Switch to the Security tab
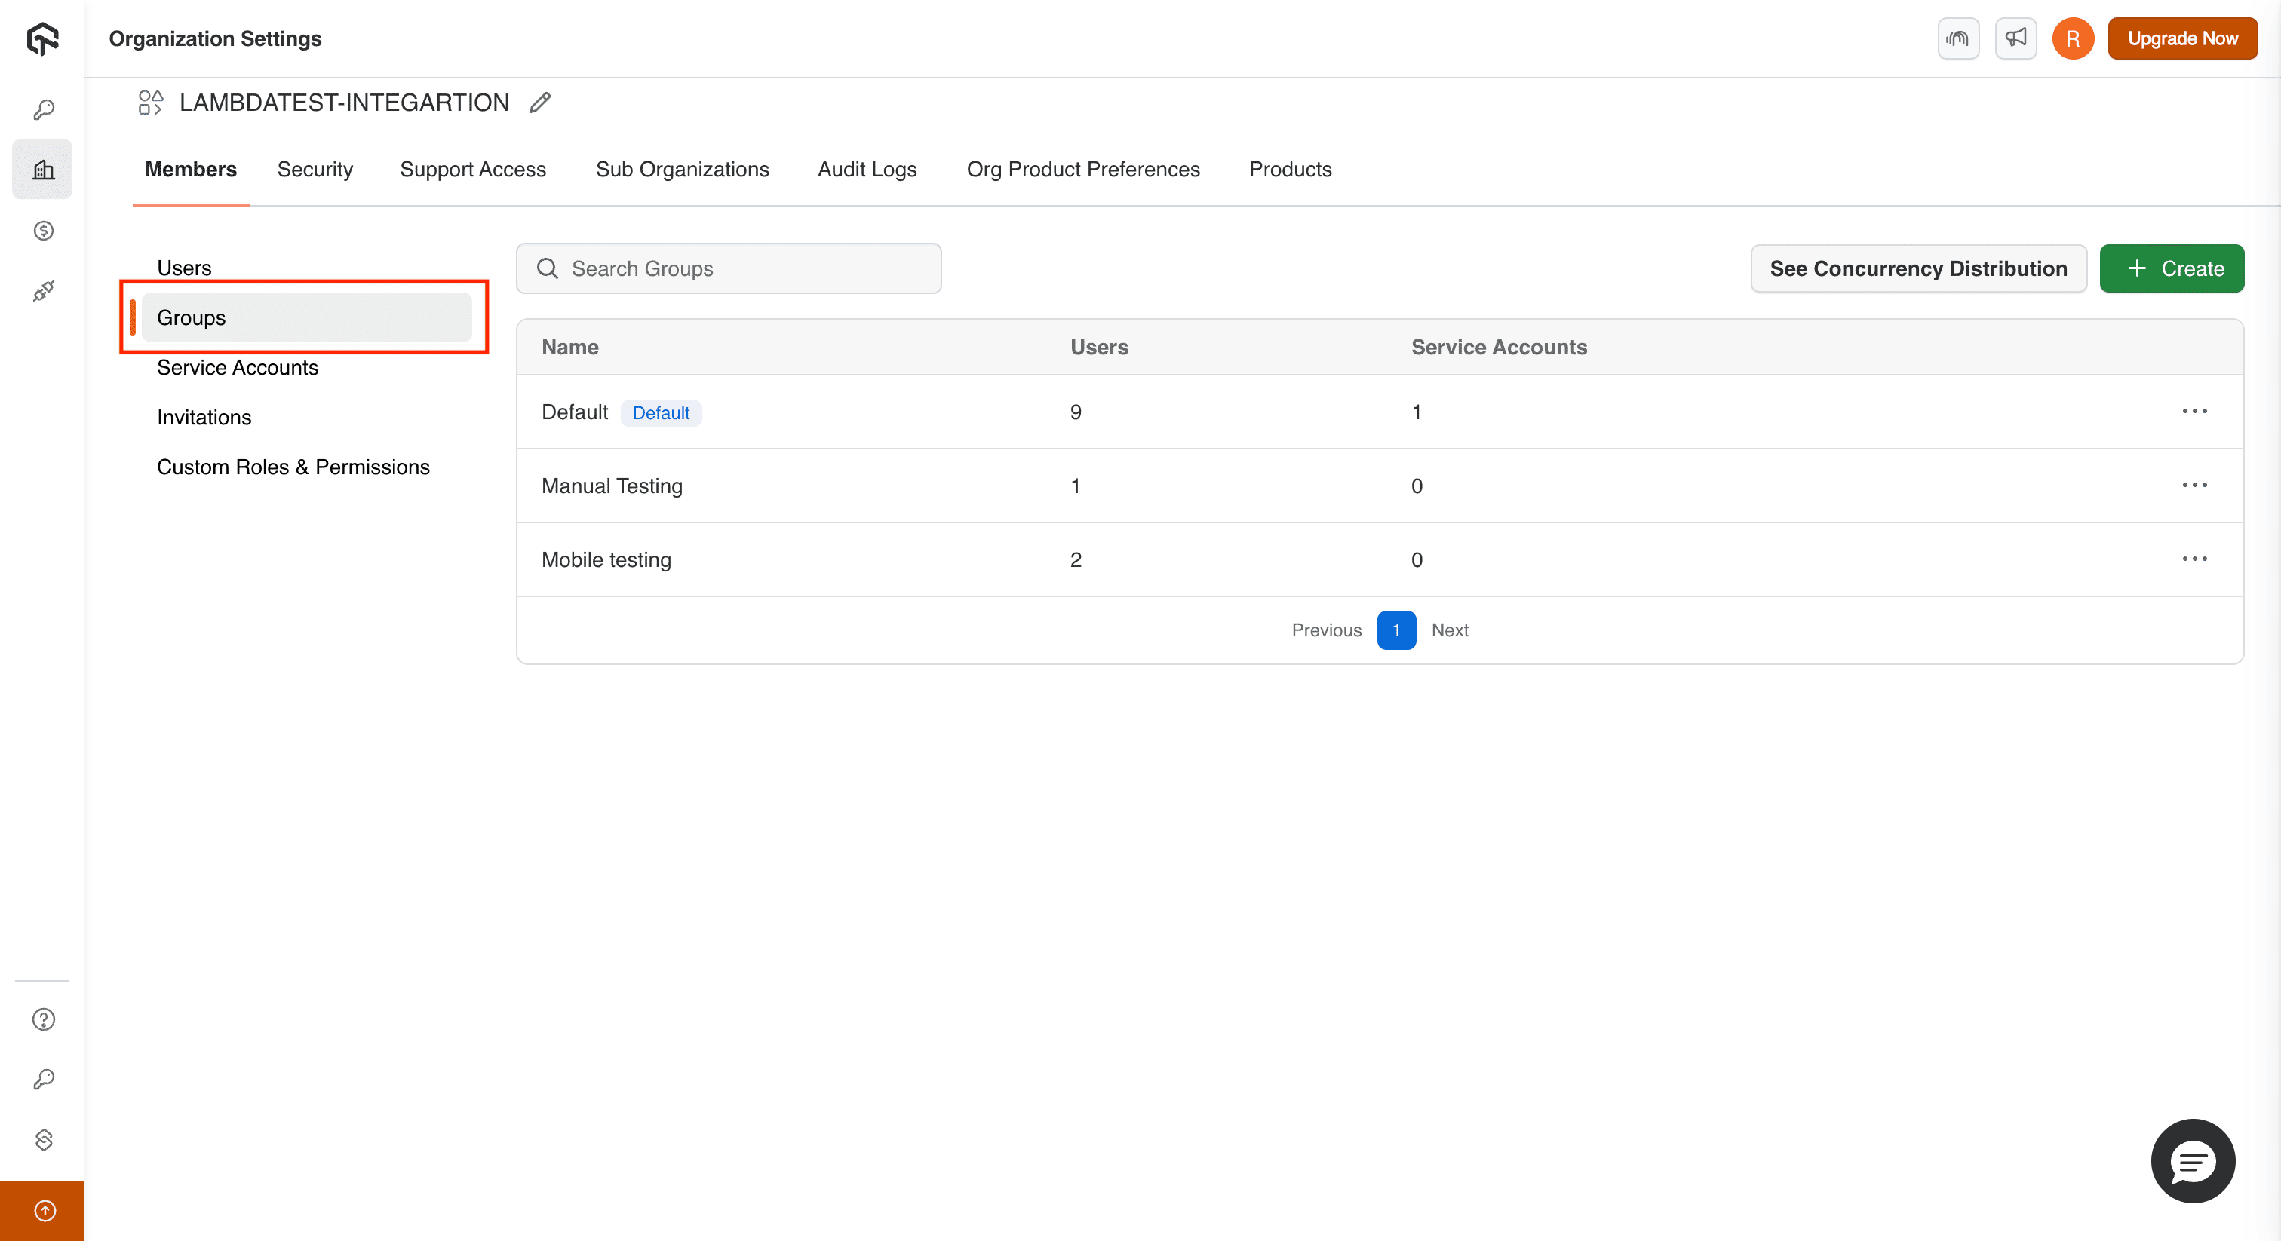The height and width of the screenshot is (1241, 2281). click(315, 169)
